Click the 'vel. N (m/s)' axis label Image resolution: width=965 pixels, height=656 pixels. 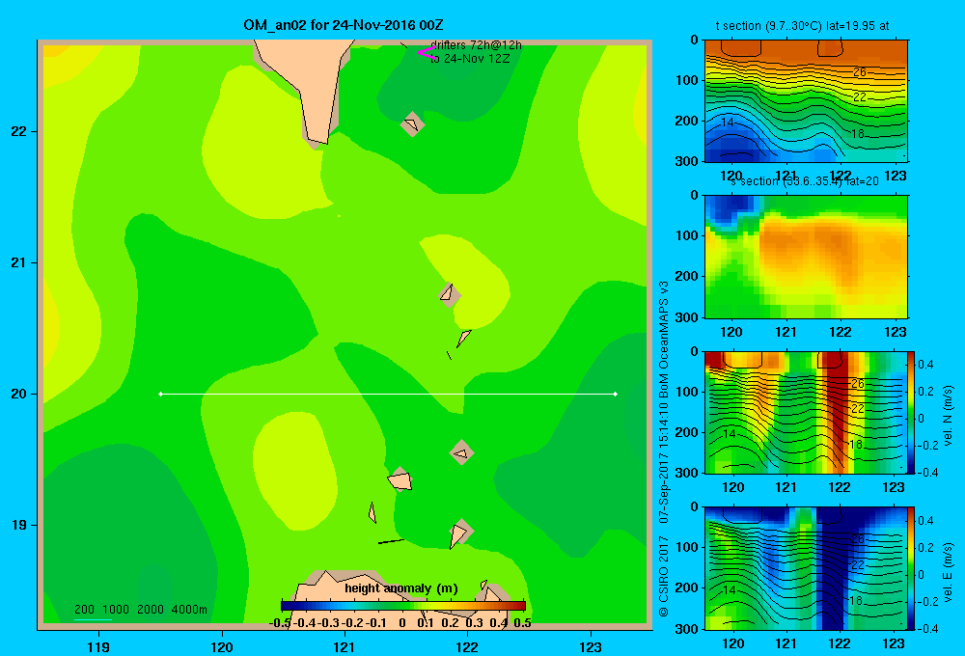pyautogui.click(x=949, y=416)
